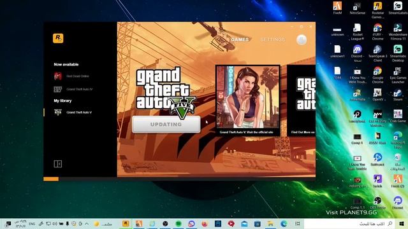
Task: Open the Grand Theft Auto V official site card
Action: click(x=248, y=101)
